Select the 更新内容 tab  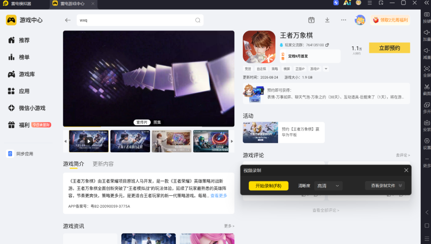(x=103, y=164)
